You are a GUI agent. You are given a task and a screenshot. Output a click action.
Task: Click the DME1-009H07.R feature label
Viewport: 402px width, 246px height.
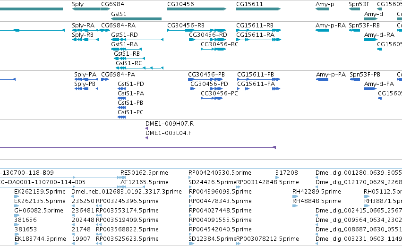pos(170,124)
